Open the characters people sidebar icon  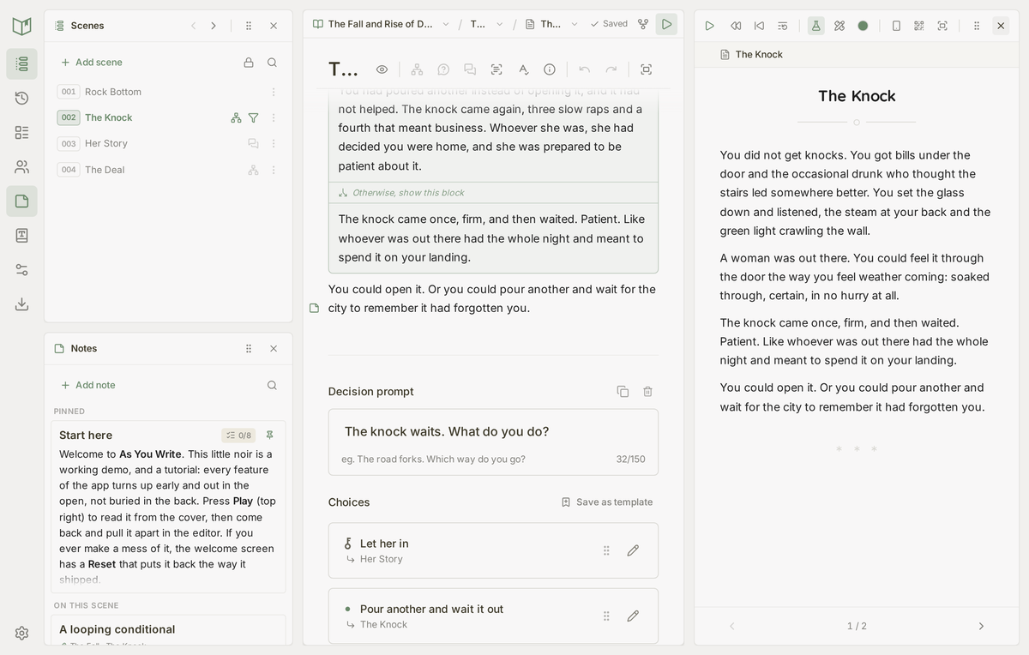(x=21, y=166)
